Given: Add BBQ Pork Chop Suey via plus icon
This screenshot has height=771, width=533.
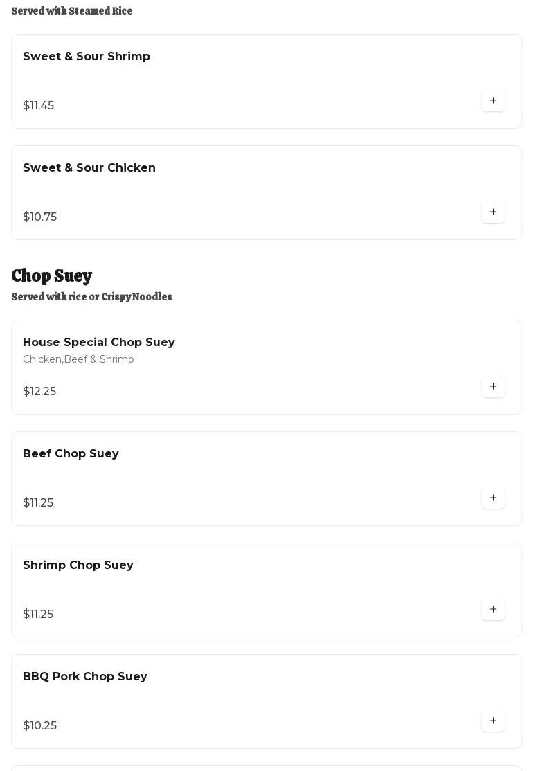Looking at the screenshot, I should pos(493,721).
